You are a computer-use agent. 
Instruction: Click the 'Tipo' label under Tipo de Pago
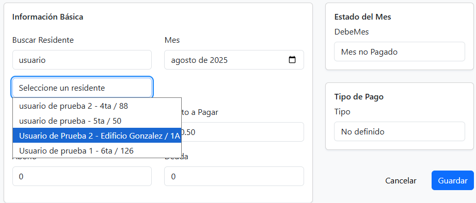pos(342,112)
